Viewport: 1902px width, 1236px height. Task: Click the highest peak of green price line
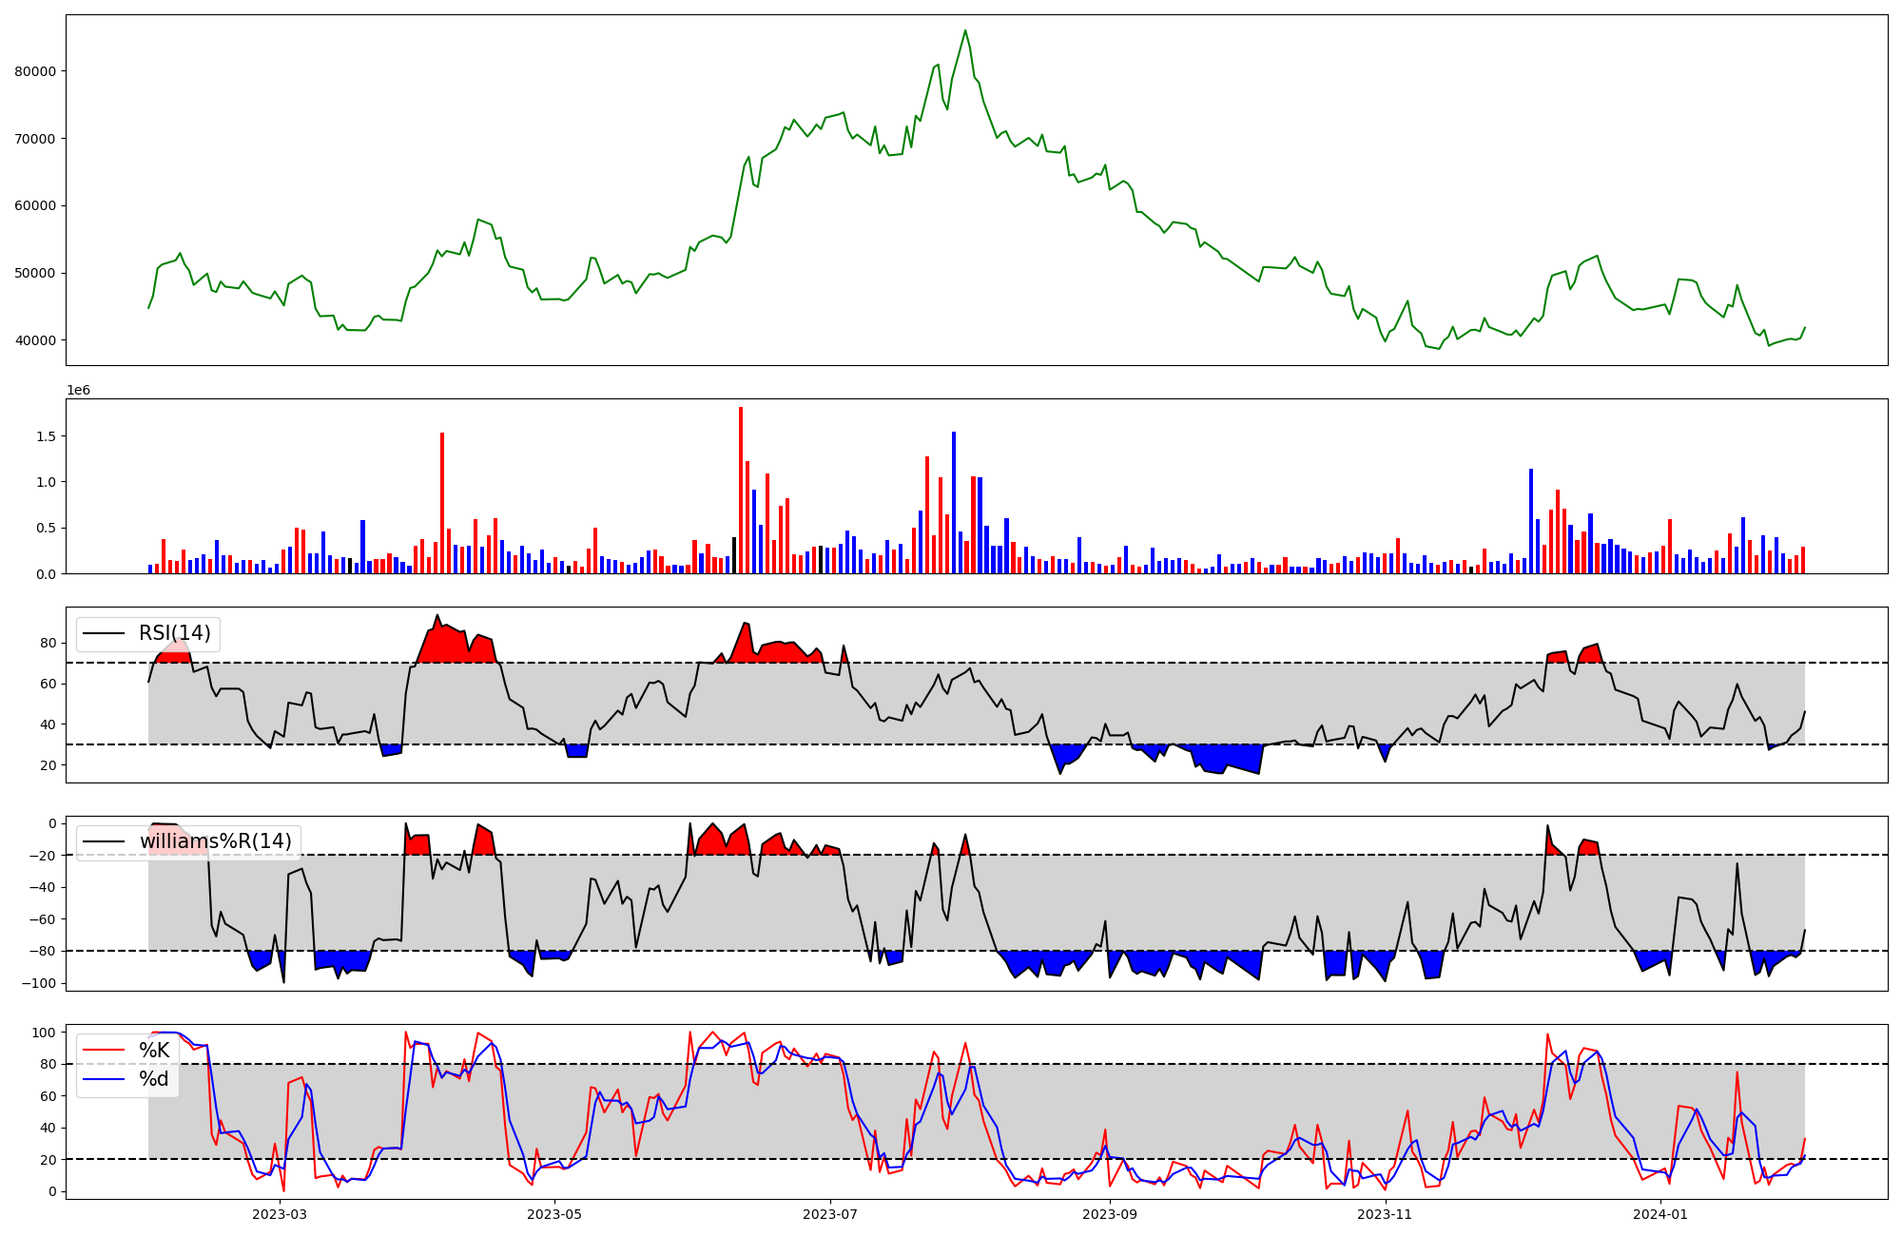click(965, 30)
